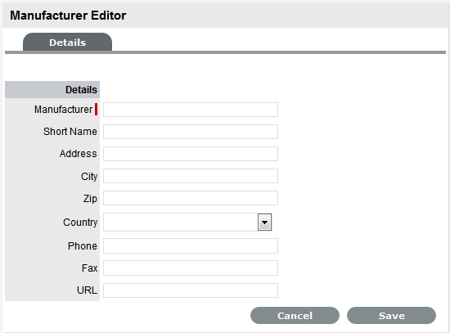Viewport: 450px width, 333px height.
Task: Select the Address input field
Action: coord(191,154)
